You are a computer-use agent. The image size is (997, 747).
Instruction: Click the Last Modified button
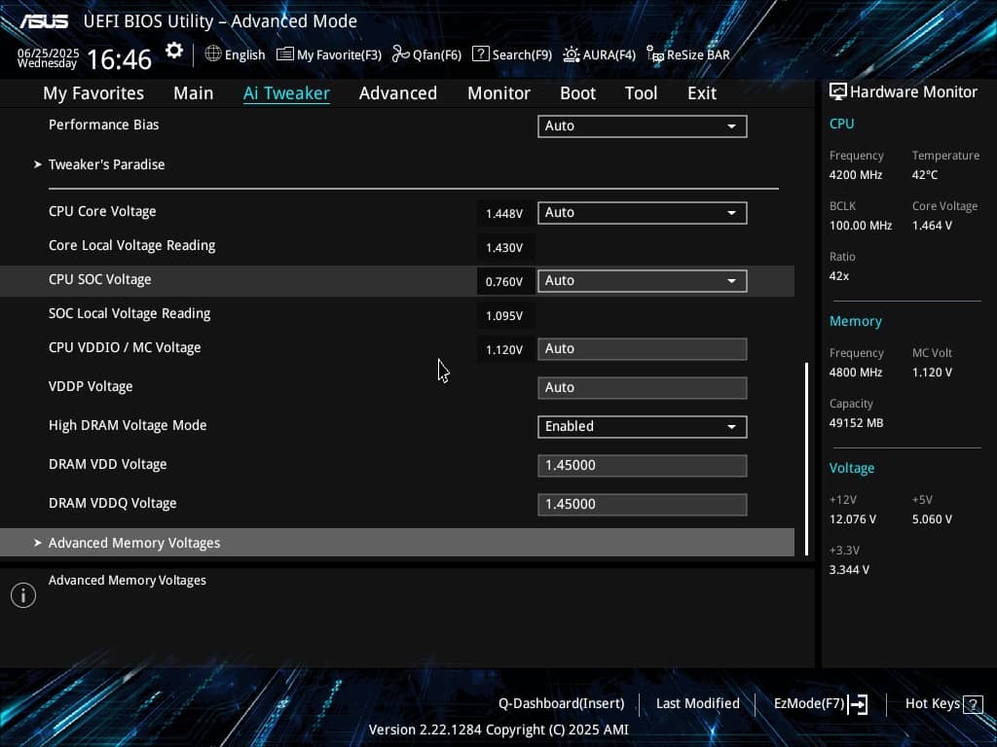click(697, 704)
